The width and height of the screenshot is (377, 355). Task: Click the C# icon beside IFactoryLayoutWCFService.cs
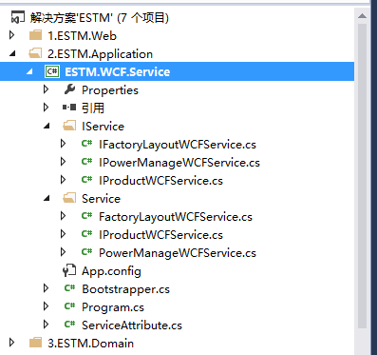pos(86,144)
